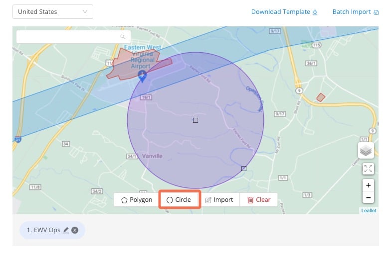Click the circle edge radius handle
386x257 pixels.
[244, 169]
